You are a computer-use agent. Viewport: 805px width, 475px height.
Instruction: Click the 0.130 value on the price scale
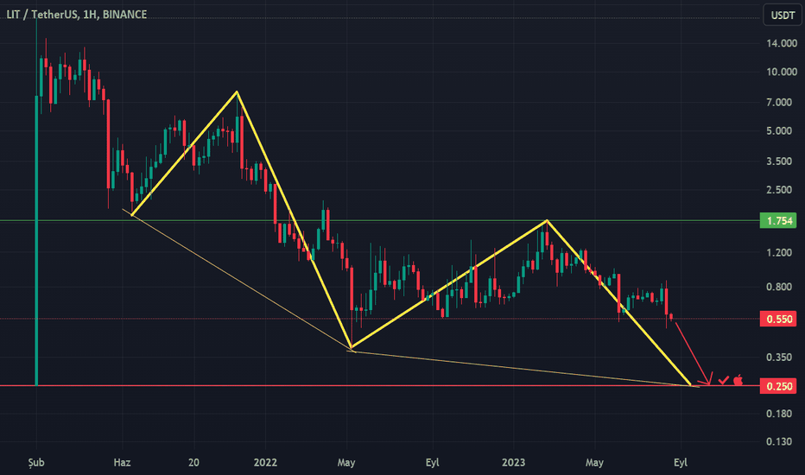point(780,442)
